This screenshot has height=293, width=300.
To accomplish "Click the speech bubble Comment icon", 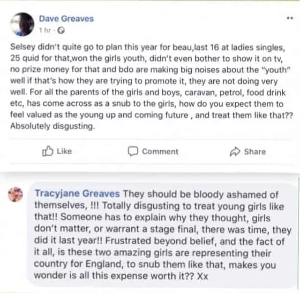I will (x=133, y=151).
